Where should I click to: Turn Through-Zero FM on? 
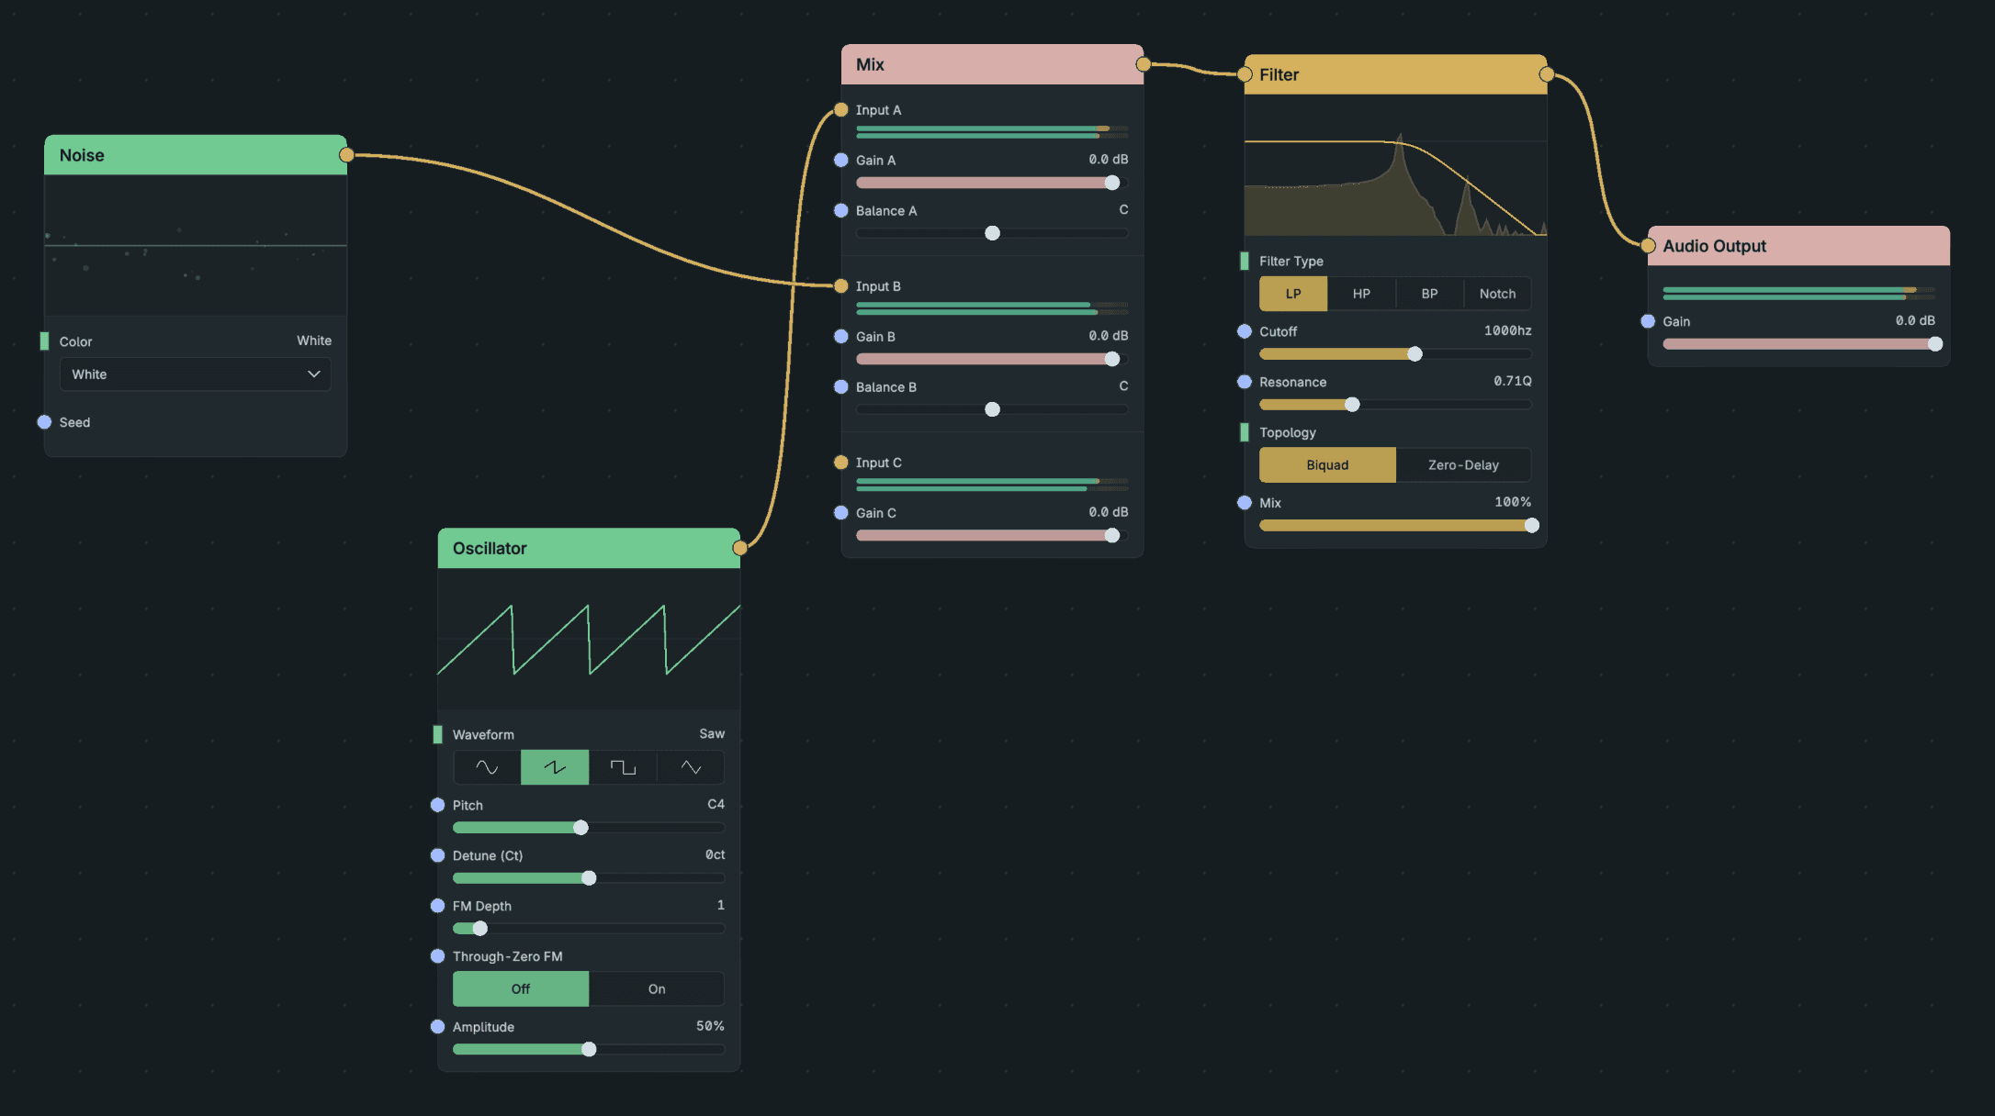657,988
